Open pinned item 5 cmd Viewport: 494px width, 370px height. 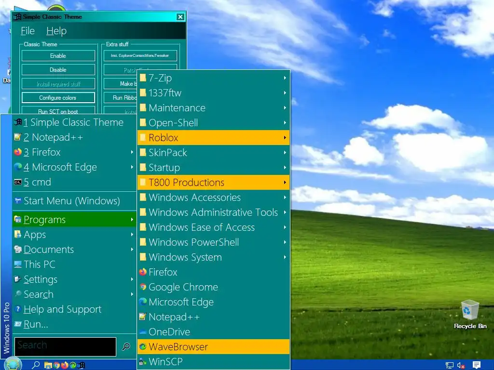pos(74,182)
